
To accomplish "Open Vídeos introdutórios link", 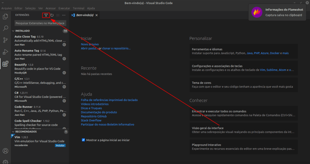I will (95, 104).
